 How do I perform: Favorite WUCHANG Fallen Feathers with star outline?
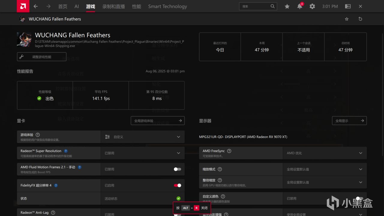(x=347, y=19)
